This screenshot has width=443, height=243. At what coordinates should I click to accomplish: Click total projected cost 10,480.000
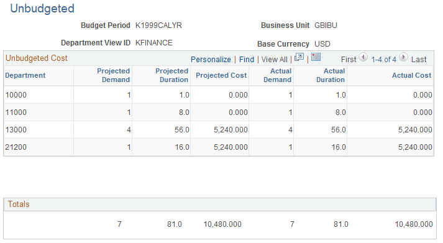222,224
